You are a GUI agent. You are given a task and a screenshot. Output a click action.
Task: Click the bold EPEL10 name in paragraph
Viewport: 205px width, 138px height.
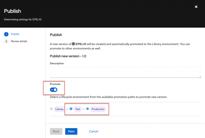[81, 44]
